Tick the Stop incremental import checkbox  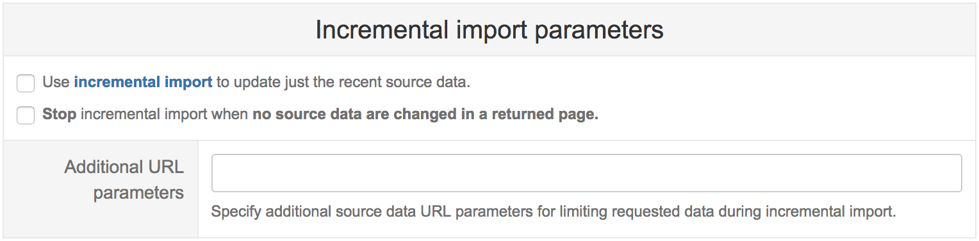(26, 116)
